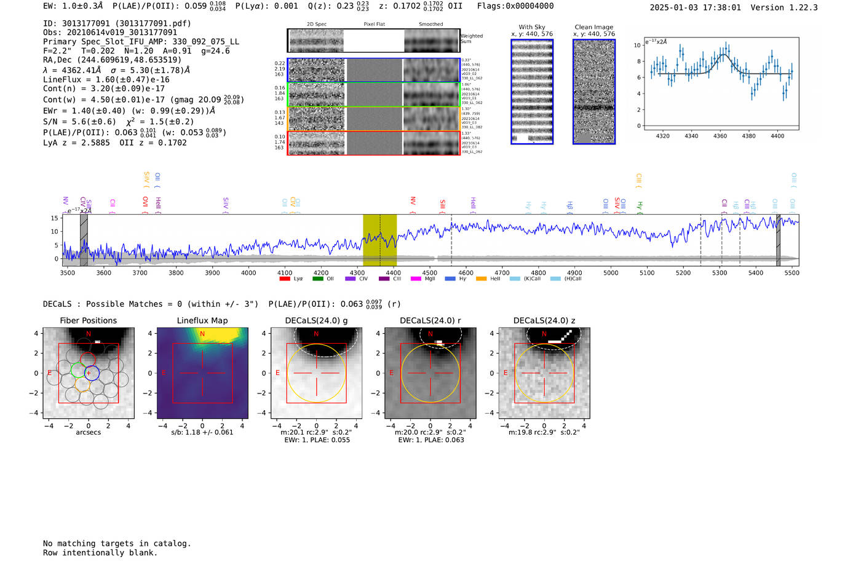
Task: Click the hatched band near 3540 Å
Action: pyautogui.click(x=84, y=240)
